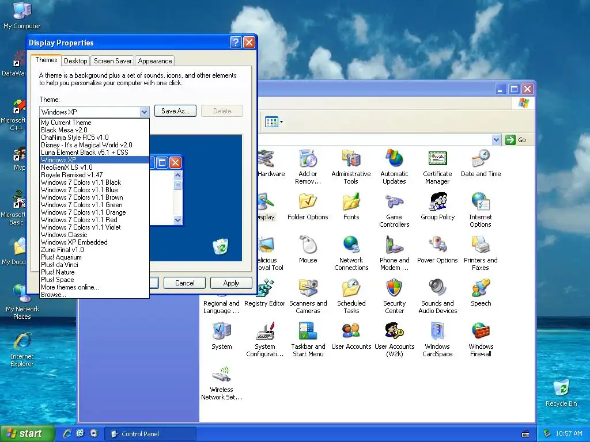590x442 pixels.
Task: Click the Control Panel taskbar button
Action: tap(150, 434)
